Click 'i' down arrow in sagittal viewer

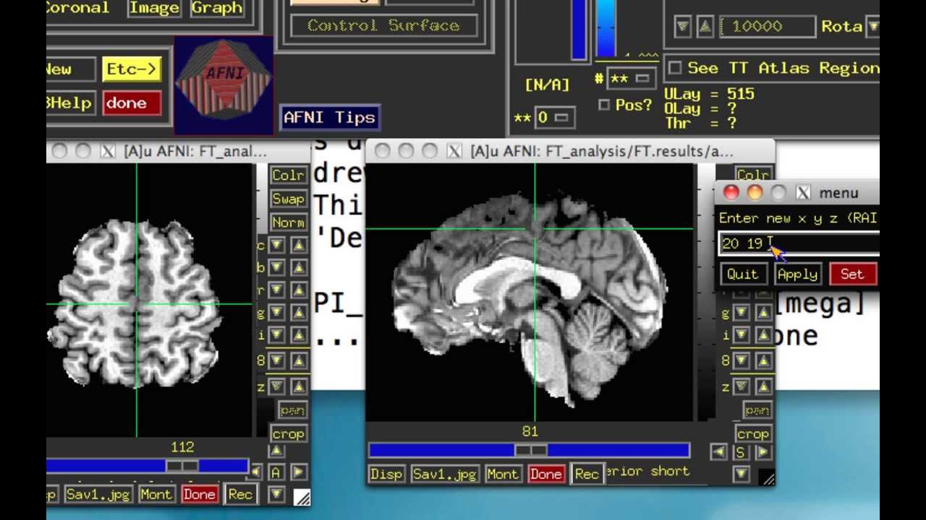click(x=741, y=335)
